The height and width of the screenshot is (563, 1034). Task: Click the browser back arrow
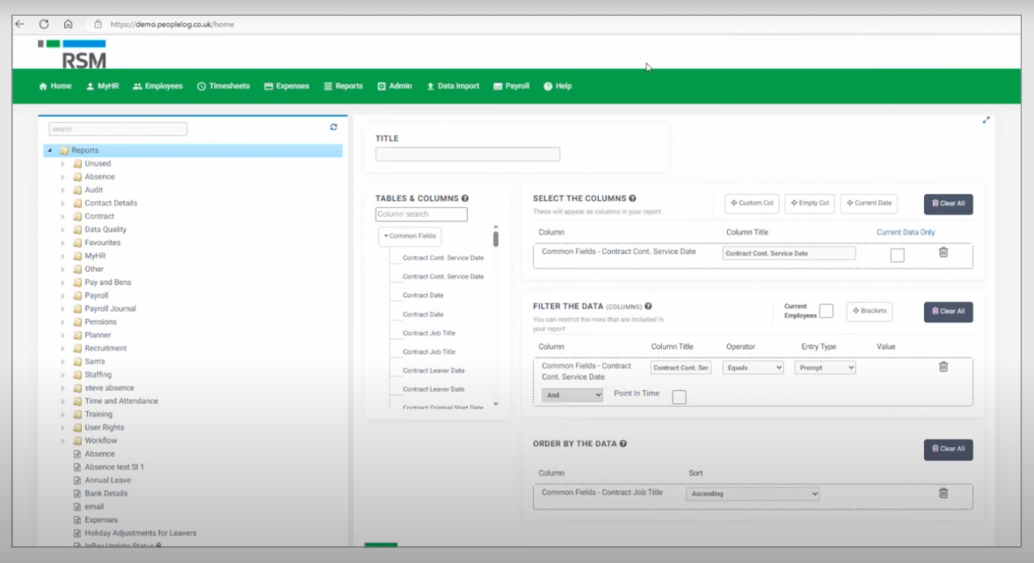click(x=19, y=25)
